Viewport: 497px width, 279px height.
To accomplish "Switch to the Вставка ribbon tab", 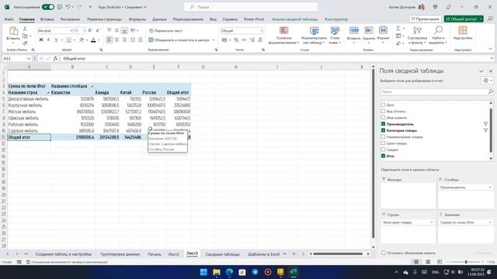I will [x=47, y=19].
